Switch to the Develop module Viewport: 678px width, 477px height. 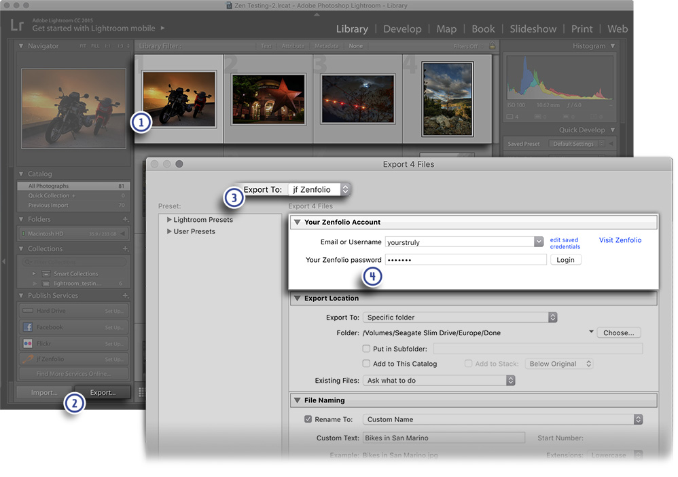click(402, 29)
